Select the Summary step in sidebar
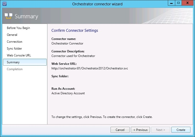The image size is (195, 137). tap(25, 62)
